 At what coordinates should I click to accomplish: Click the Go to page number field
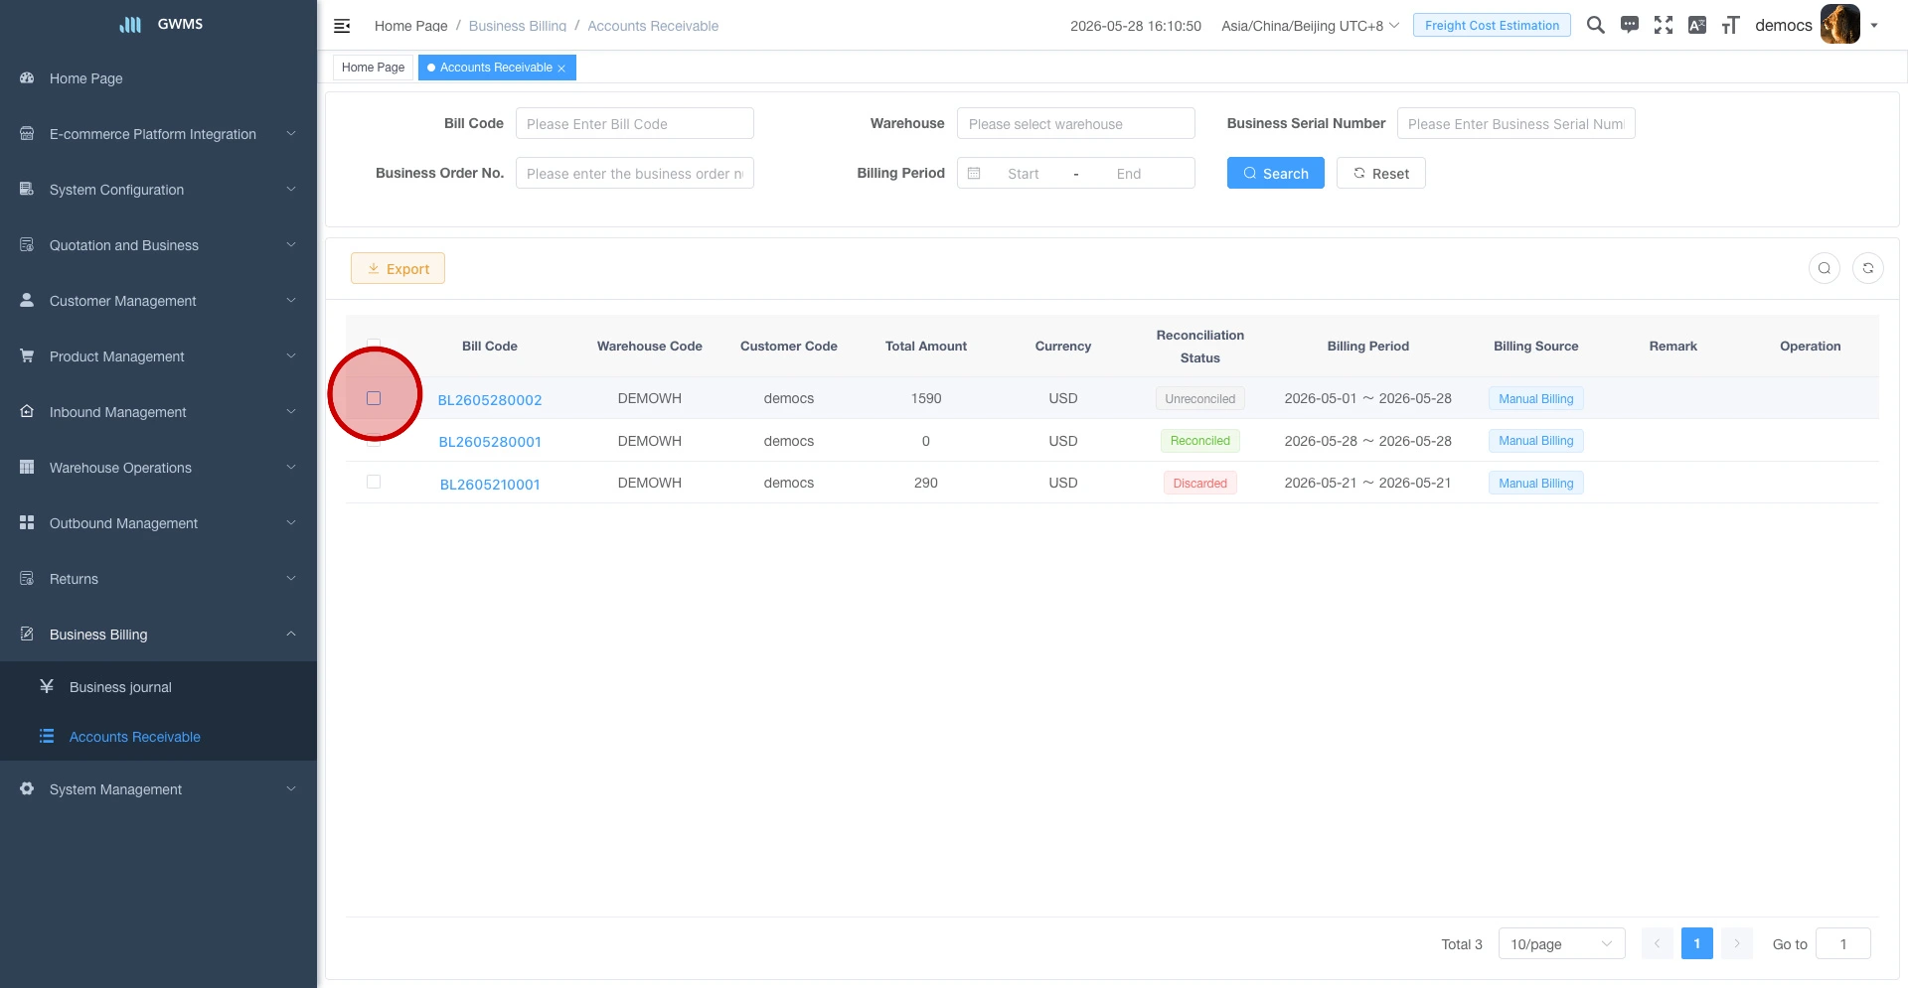click(x=1842, y=943)
